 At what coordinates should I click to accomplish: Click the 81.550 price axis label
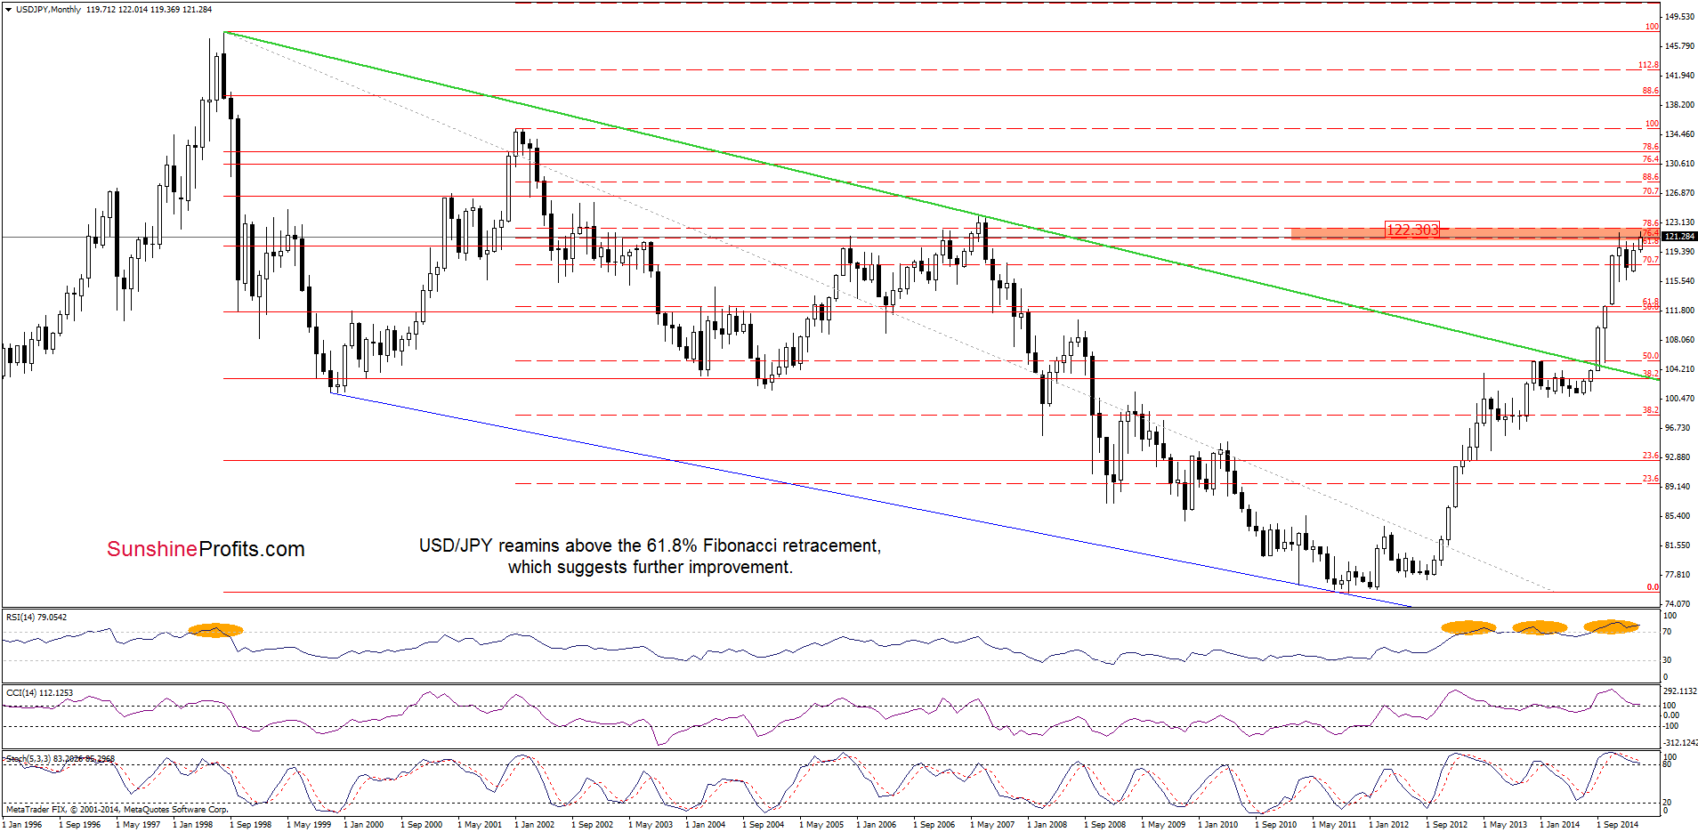click(1677, 545)
